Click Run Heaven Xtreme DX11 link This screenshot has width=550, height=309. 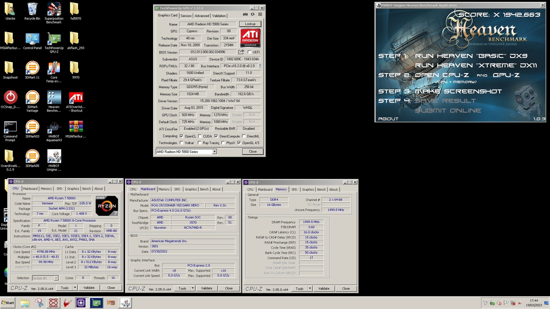476,65
